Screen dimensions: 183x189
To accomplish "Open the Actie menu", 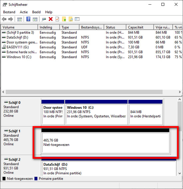I will tap(24, 12).
